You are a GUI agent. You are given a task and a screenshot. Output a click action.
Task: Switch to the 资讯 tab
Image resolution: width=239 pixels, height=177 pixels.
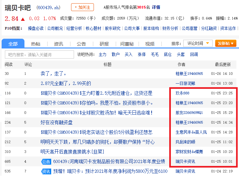(59, 44)
